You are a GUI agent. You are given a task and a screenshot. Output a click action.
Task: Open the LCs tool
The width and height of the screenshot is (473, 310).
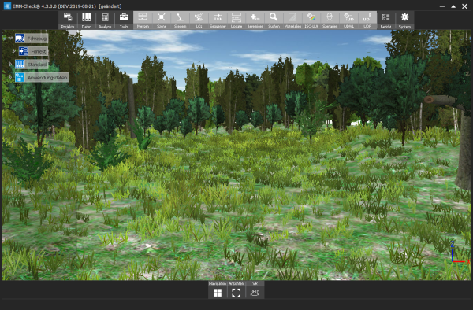tap(199, 20)
